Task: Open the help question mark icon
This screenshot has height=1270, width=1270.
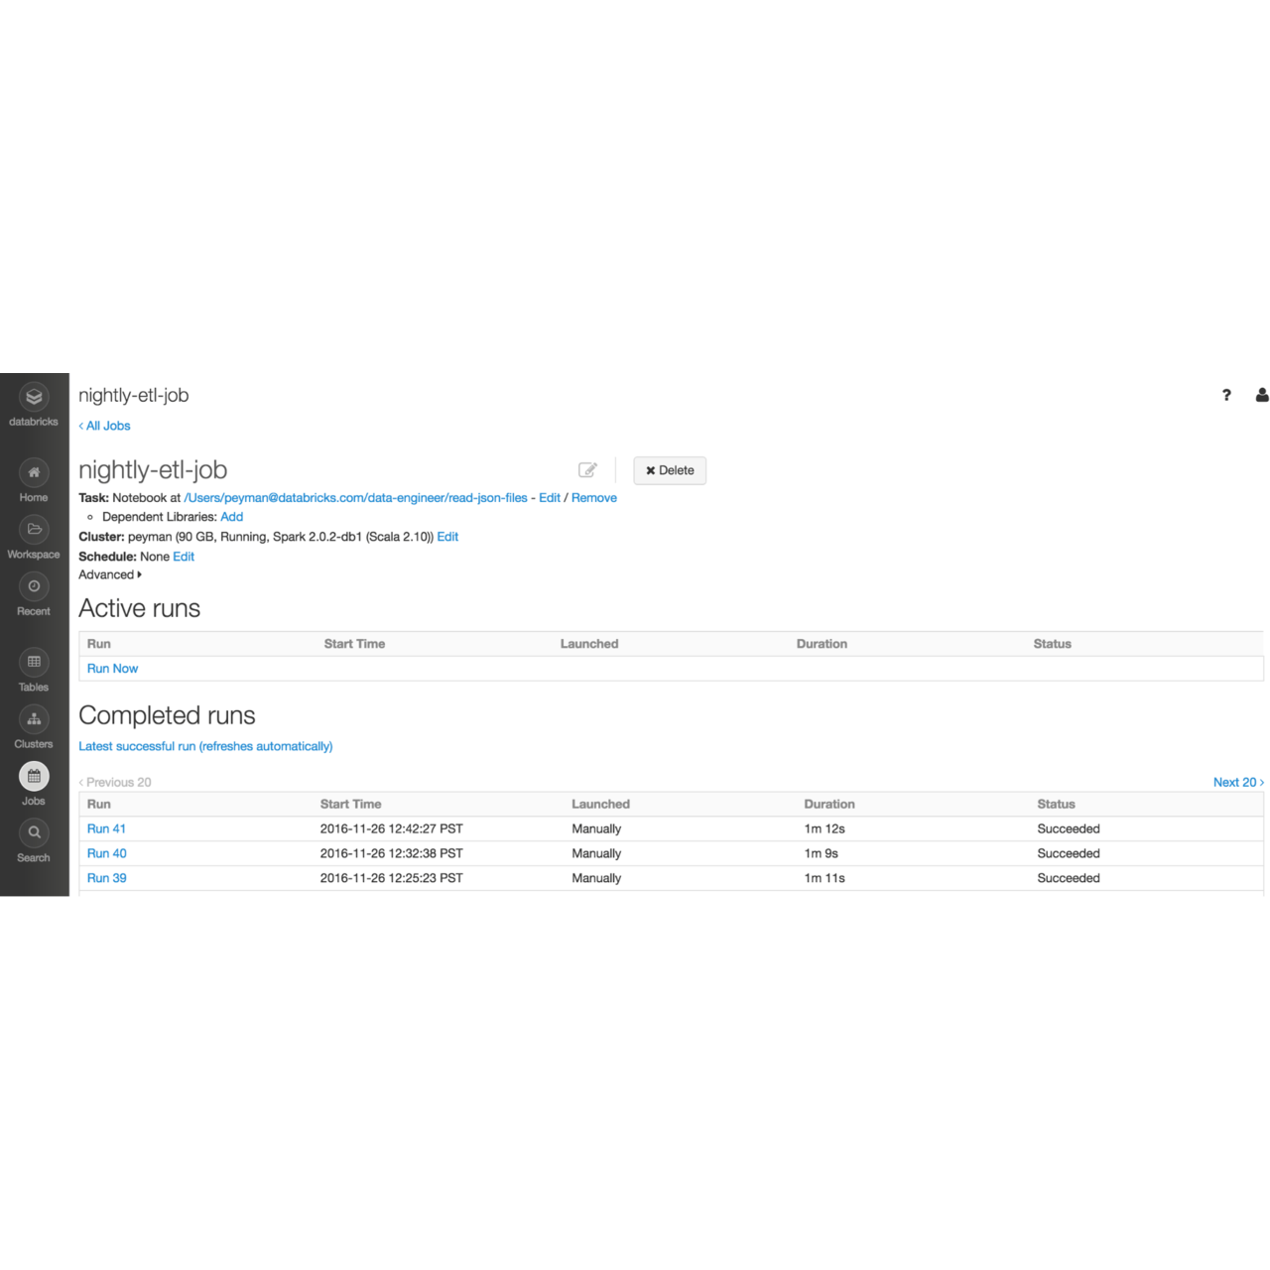Action: point(1226,395)
